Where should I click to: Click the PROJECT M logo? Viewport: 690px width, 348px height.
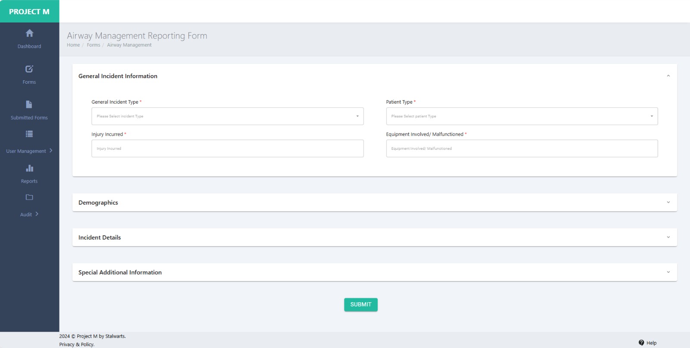(x=29, y=12)
